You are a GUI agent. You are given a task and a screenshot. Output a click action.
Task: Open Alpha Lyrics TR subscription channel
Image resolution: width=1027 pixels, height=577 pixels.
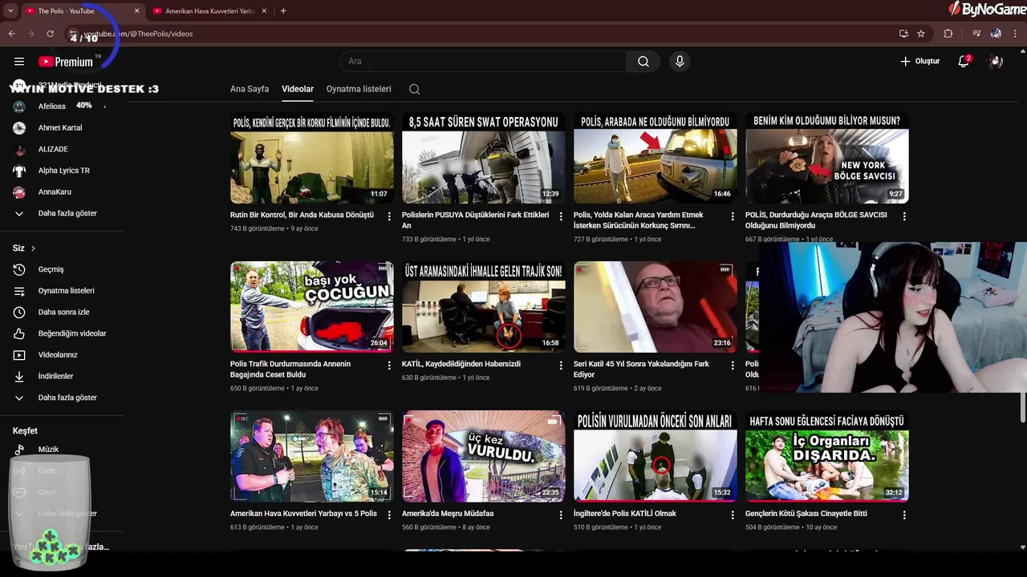(63, 171)
